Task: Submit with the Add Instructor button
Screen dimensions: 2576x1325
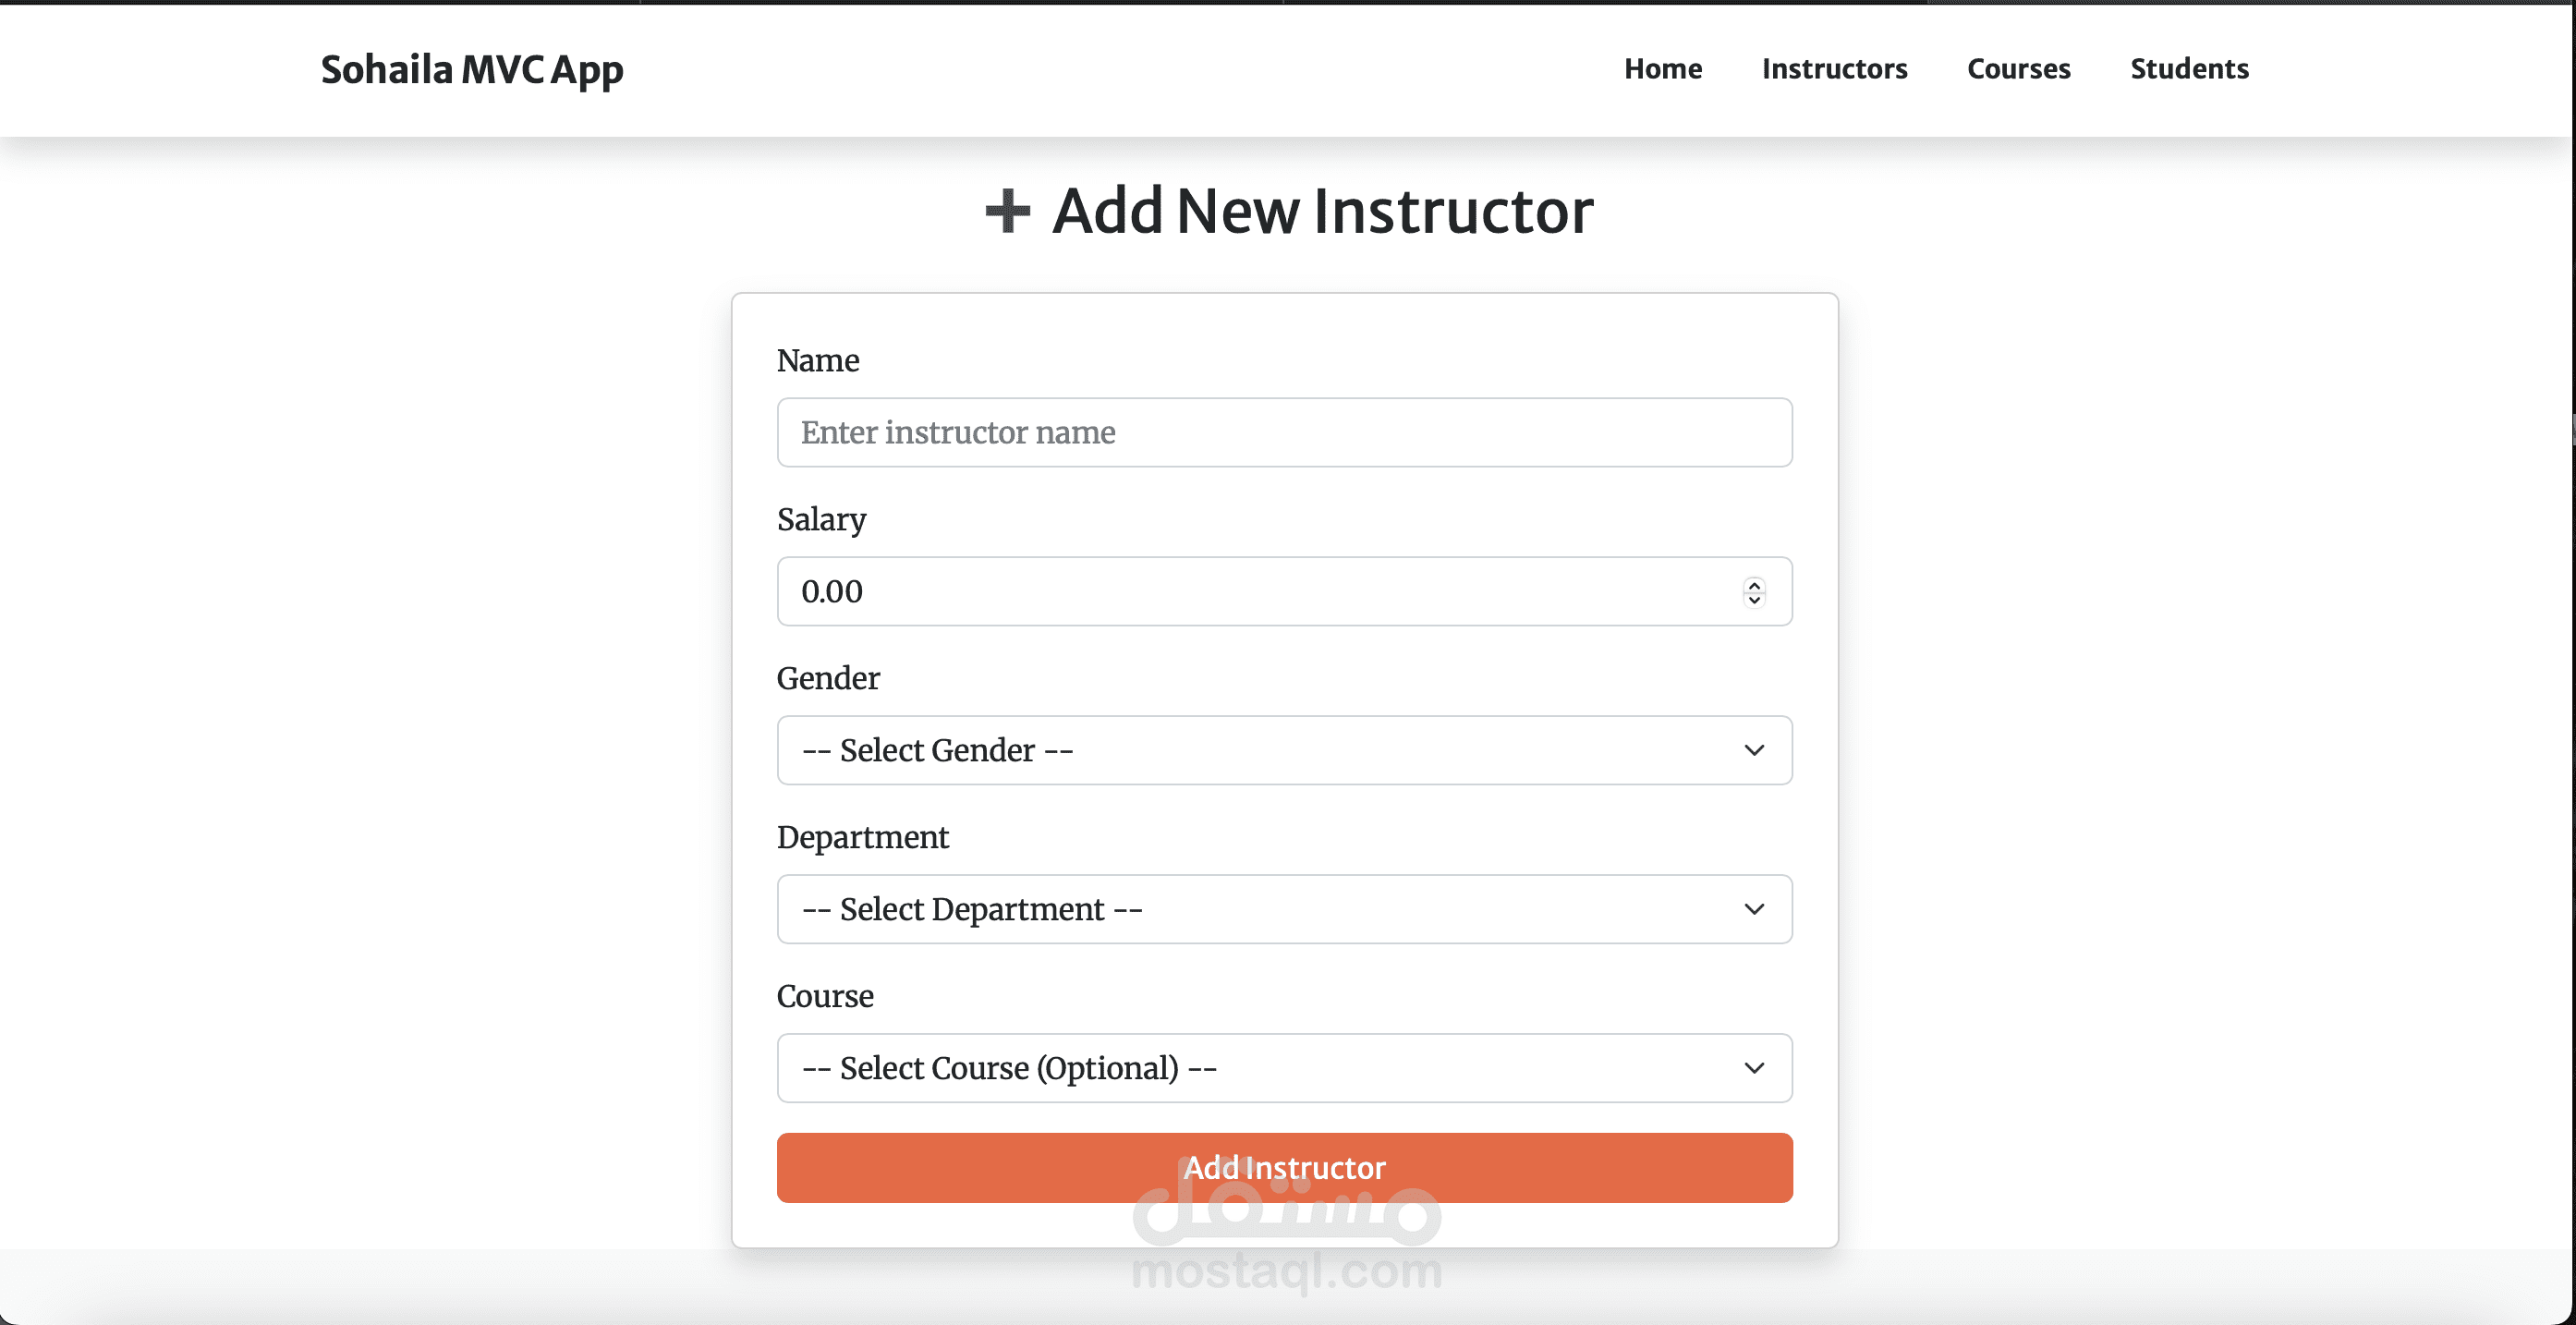Action: (1284, 1167)
